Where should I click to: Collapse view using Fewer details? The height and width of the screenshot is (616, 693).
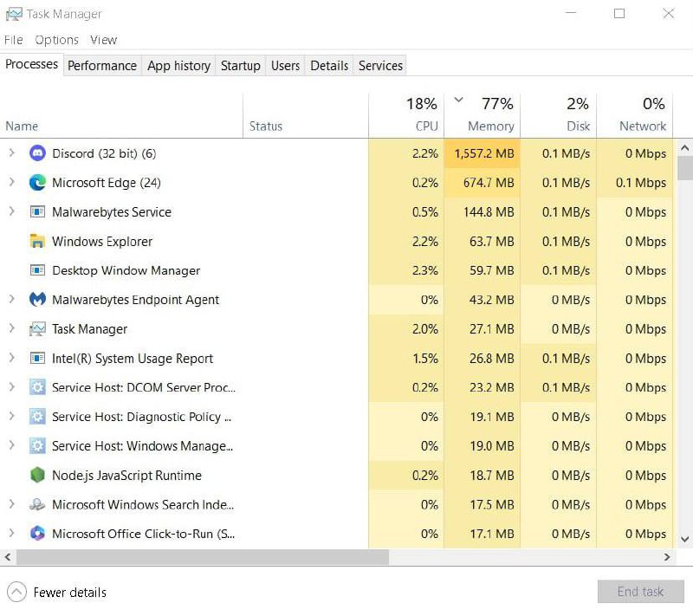click(x=57, y=593)
